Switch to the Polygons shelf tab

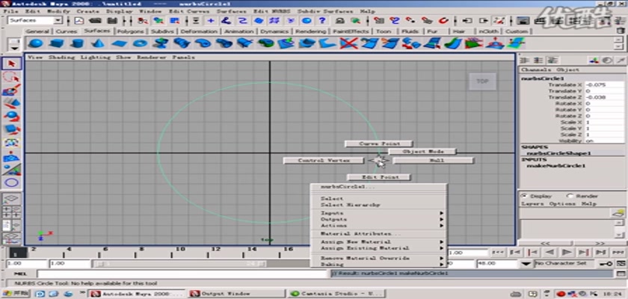pyautogui.click(x=131, y=31)
